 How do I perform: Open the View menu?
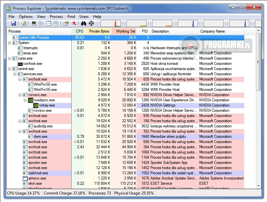(41, 17)
